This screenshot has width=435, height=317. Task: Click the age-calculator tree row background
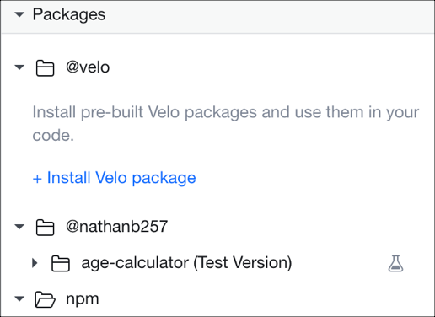click(217, 263)
